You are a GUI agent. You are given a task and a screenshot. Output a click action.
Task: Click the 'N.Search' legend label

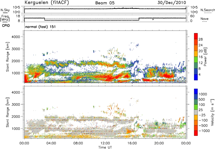(207, 10)
